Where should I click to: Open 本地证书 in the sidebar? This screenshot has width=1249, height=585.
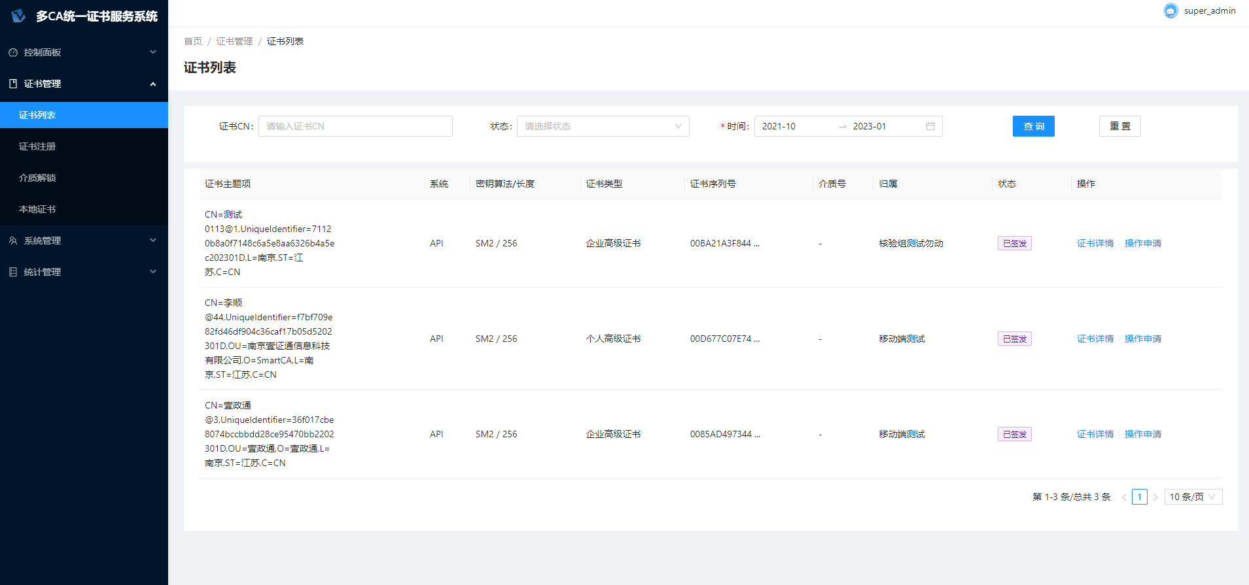pos(84,209)
